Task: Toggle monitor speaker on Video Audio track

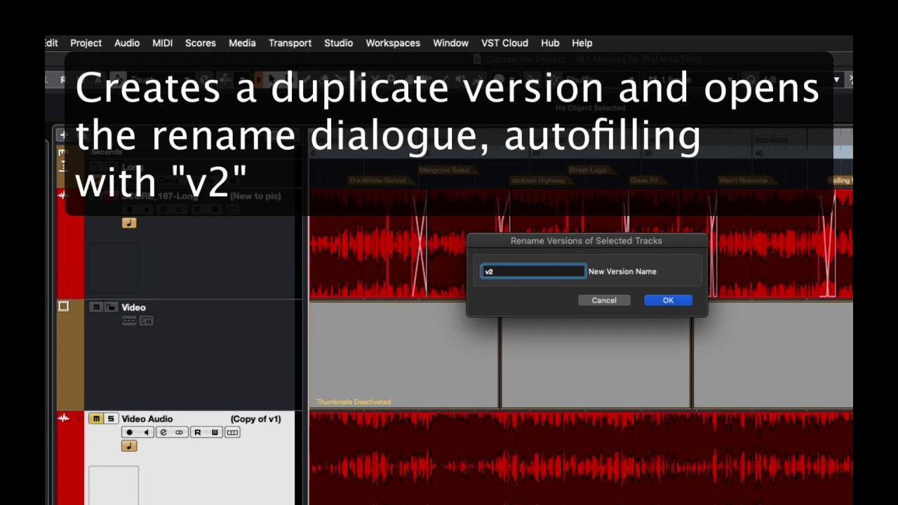Action: (x=145, y=432)
